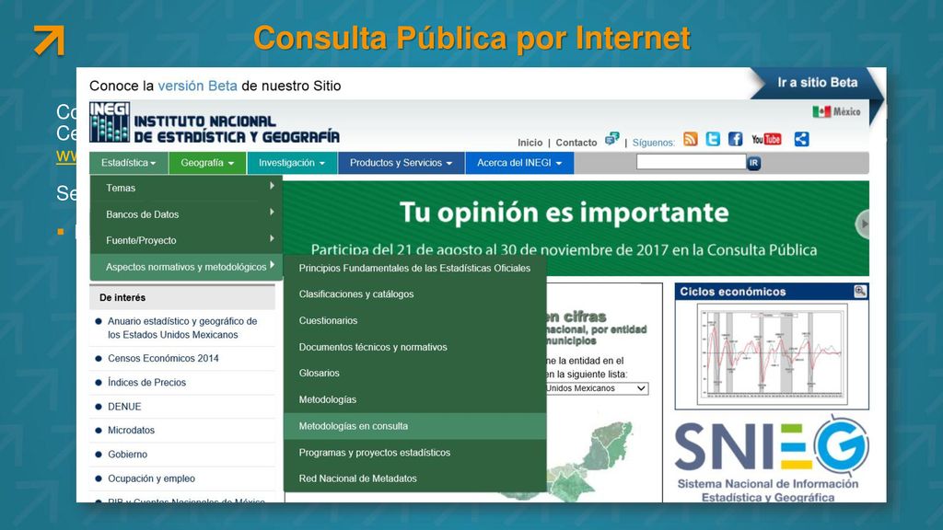Select Metodologías en consulta

(415, 426)
